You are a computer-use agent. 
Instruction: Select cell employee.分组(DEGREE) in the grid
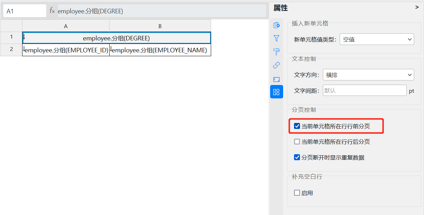tap(116, 38)
